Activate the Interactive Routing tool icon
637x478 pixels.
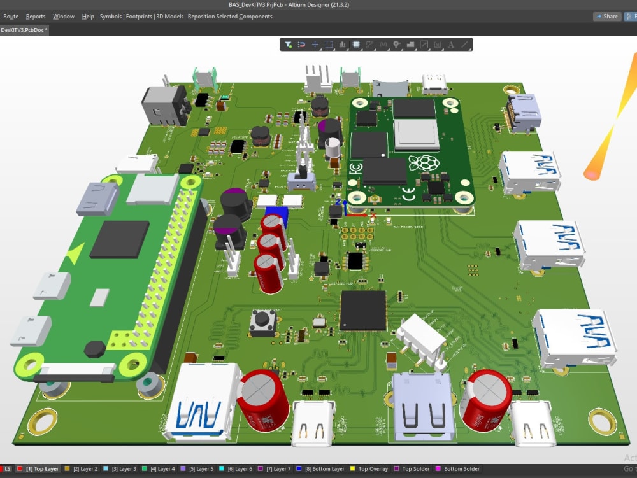pos(369,45)
